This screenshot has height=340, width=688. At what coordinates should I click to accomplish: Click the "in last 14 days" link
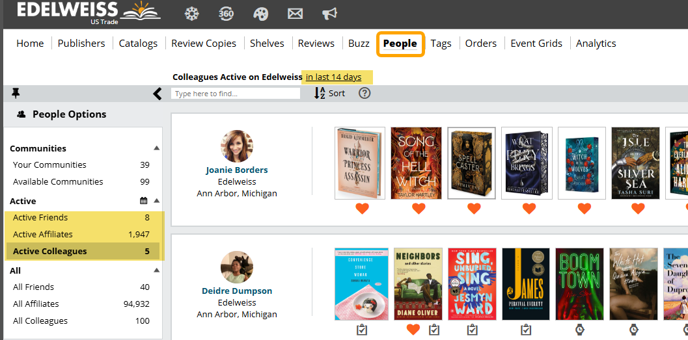[333, 77]
